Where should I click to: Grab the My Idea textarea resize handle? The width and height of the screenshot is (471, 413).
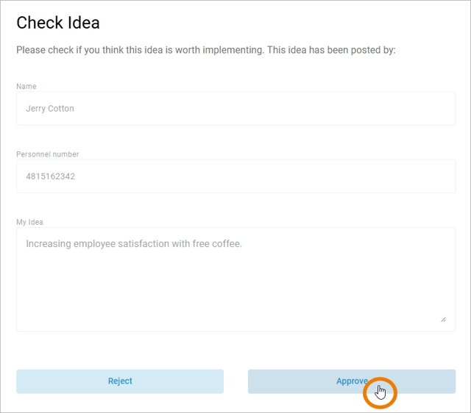(x=443, y=319)
